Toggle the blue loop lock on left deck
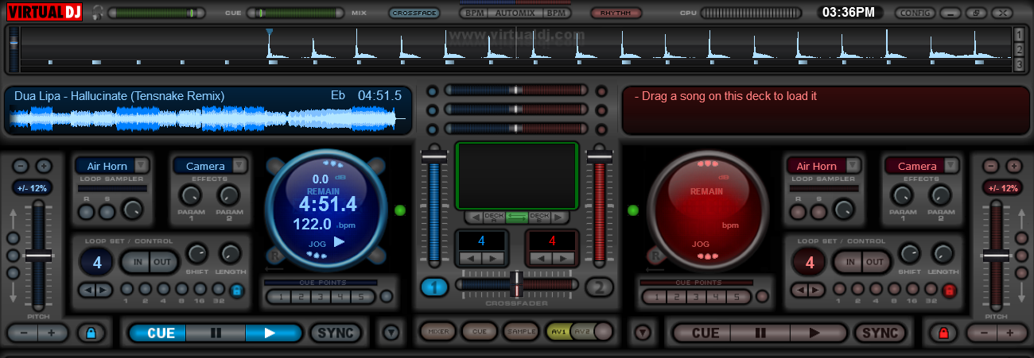 [x=236, y=291]
